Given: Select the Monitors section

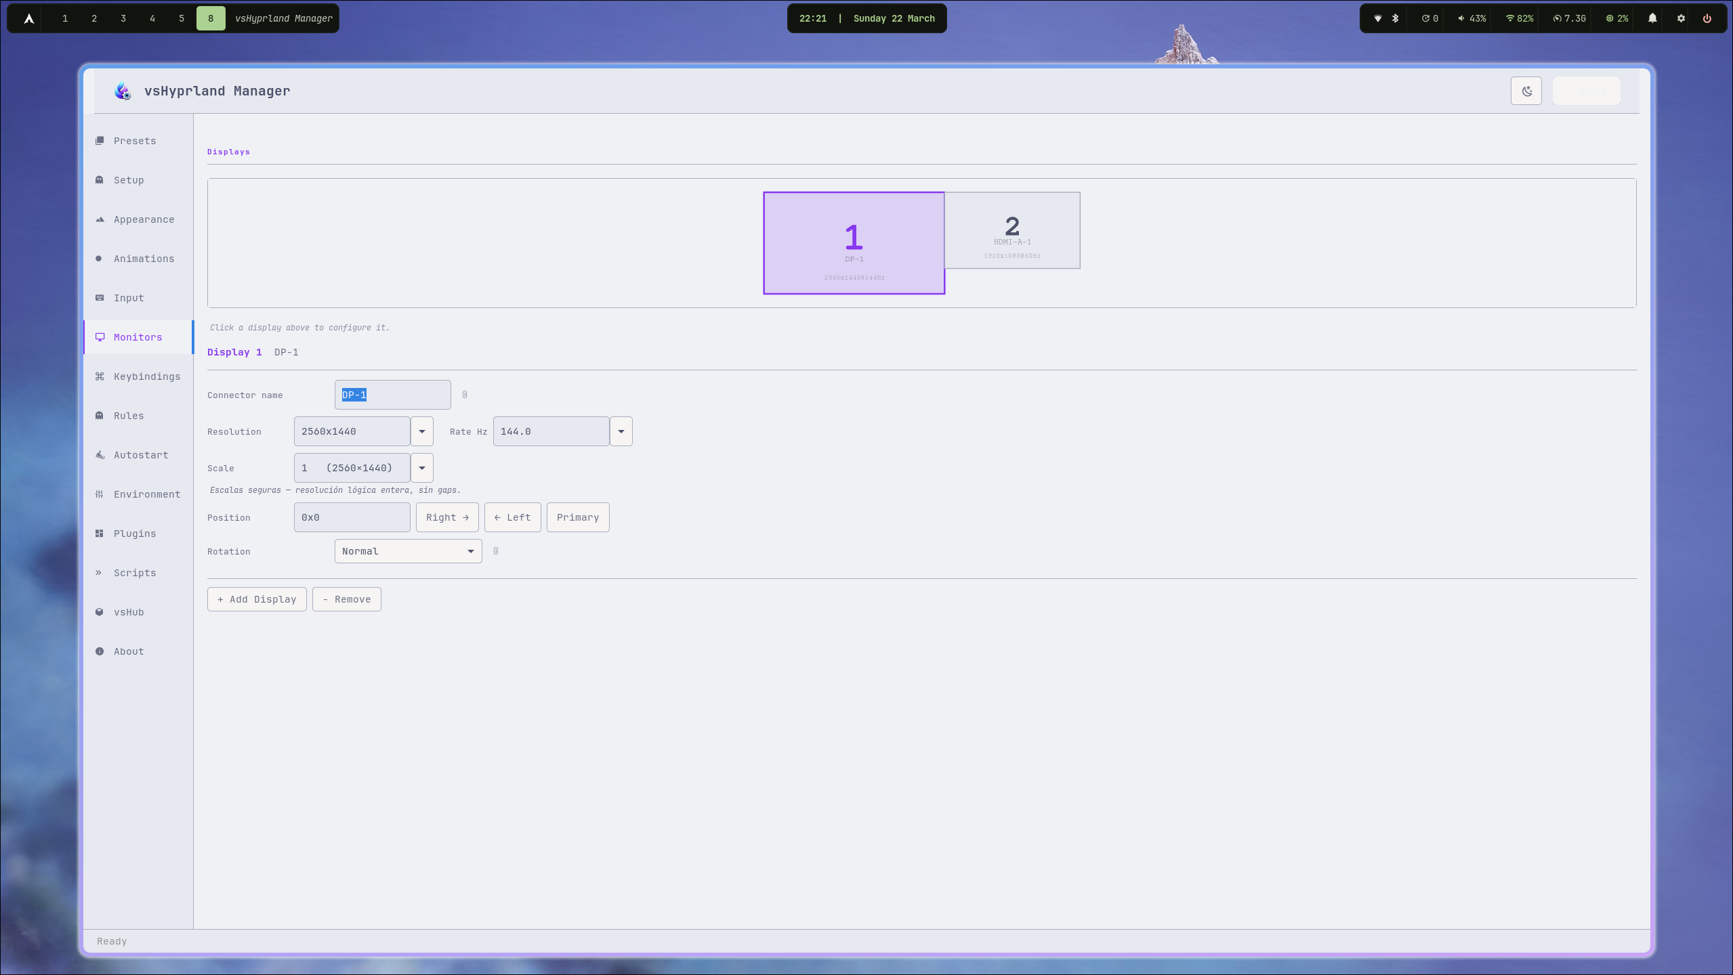Looking at the screenshot, I should click(138, 337).
